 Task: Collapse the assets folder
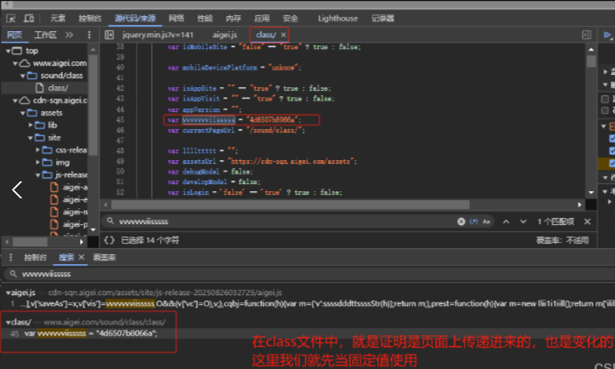point(22,113)
